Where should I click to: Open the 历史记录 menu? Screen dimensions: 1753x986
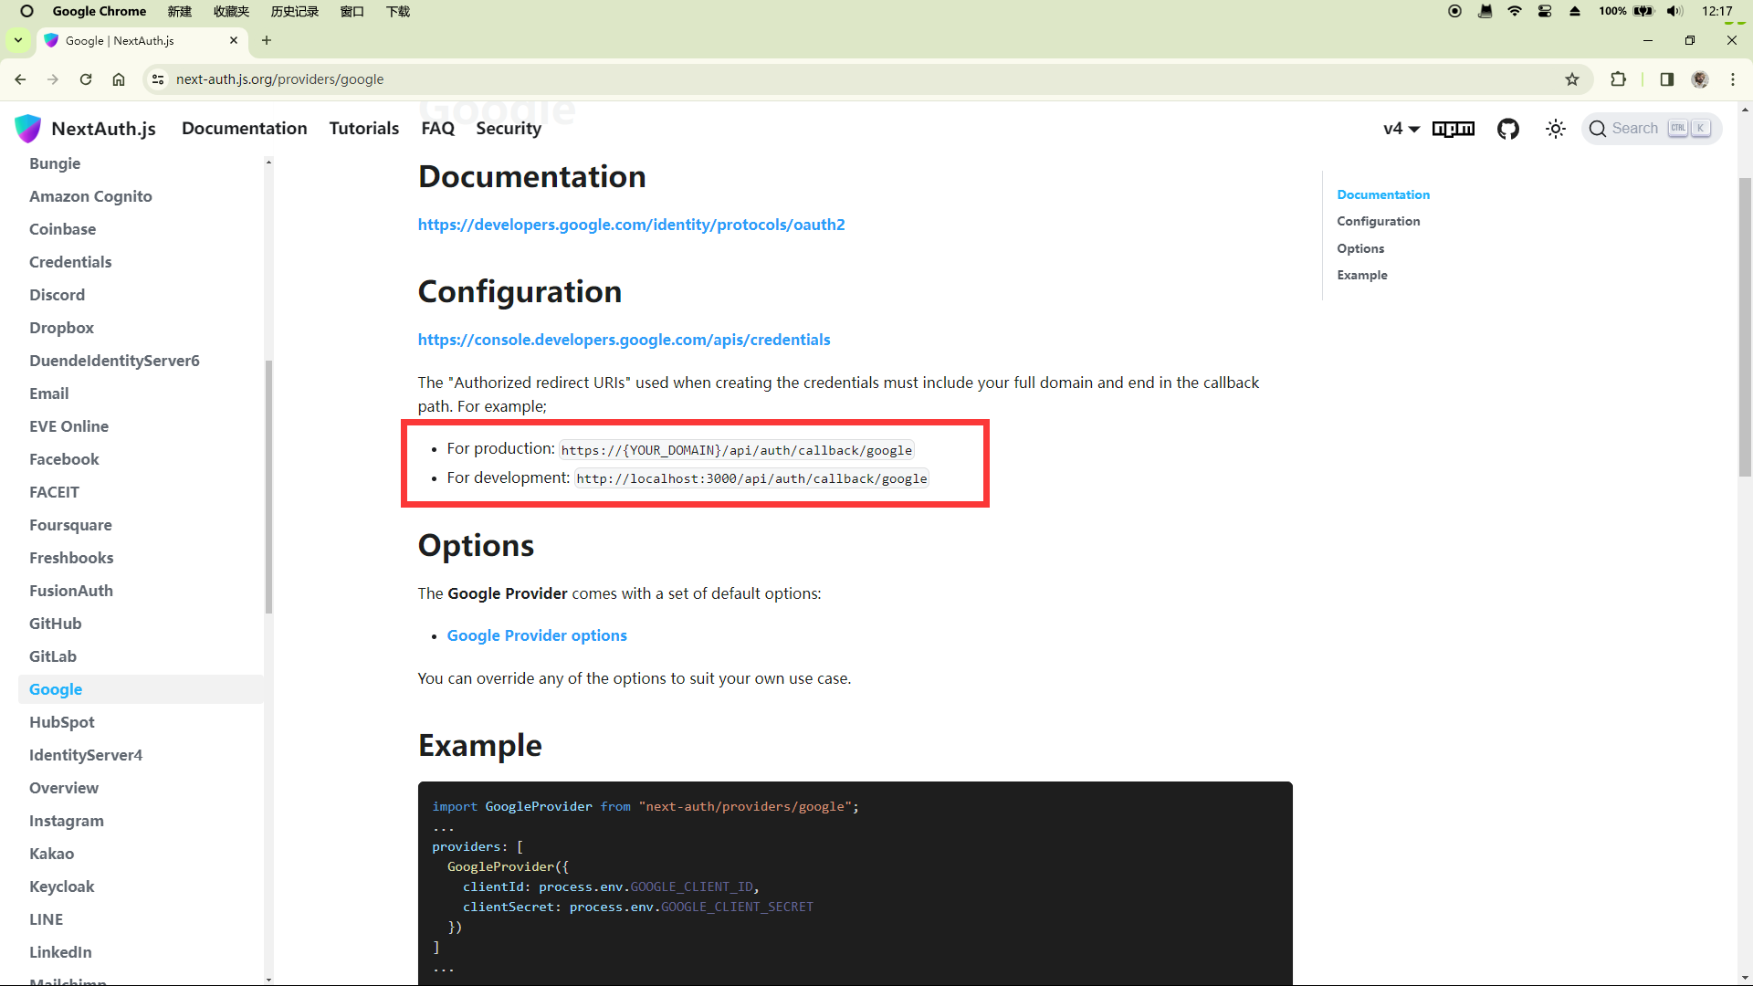(295, 11)
